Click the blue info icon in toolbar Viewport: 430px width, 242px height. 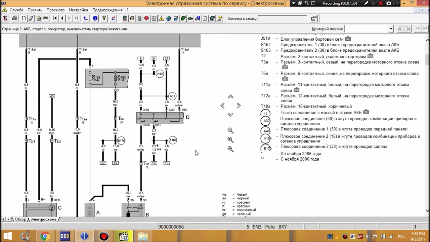pyautogui.click(x=95, y=18)
